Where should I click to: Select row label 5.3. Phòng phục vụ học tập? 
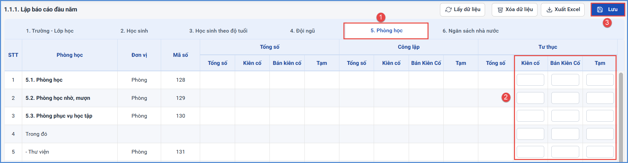[59, 116]
